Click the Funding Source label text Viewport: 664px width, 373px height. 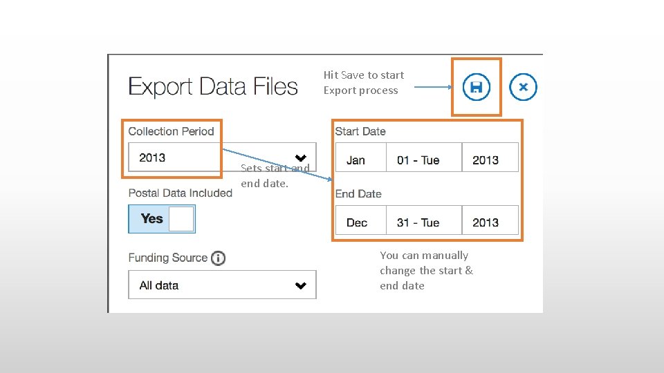(x=167, y=258)
